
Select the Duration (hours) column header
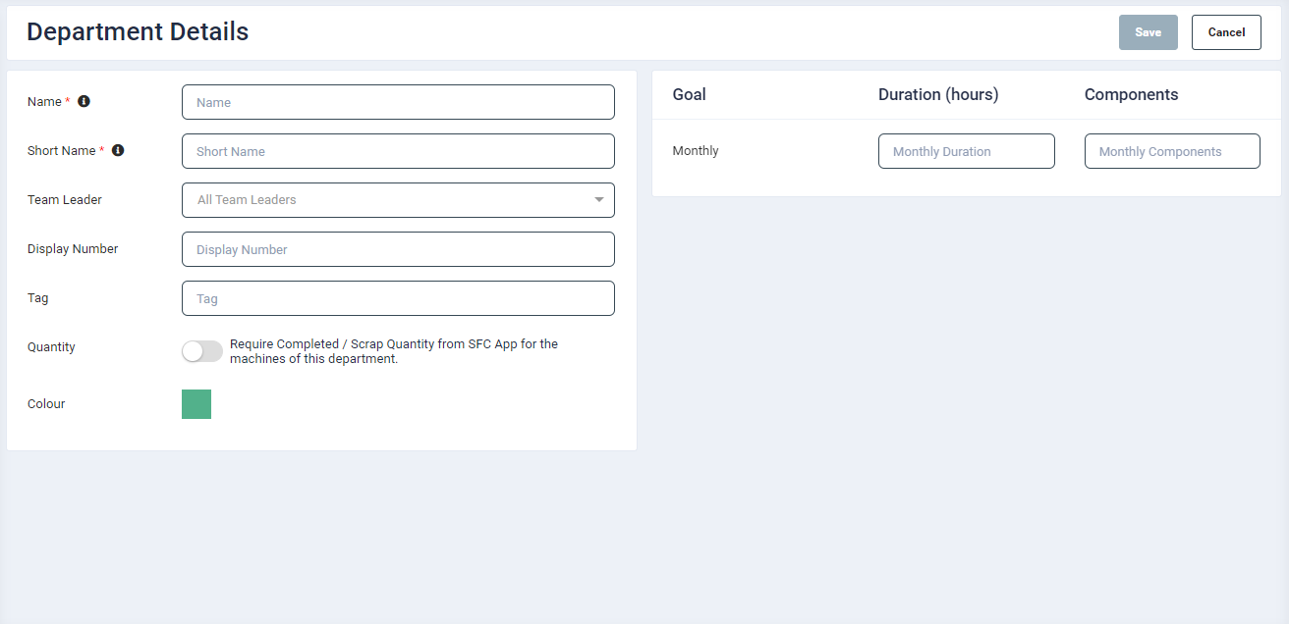937,95
